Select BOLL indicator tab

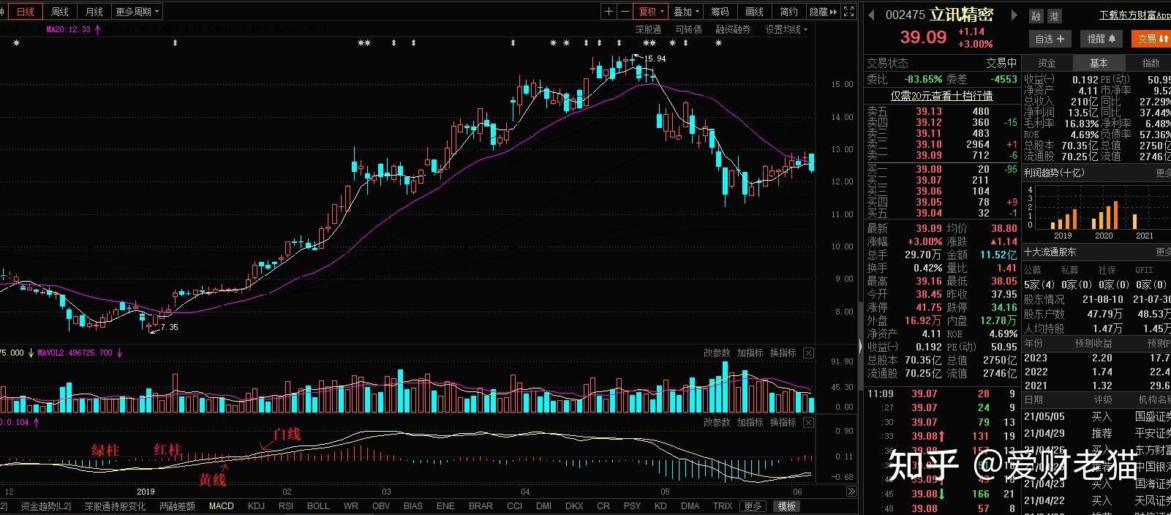[318, 506]
